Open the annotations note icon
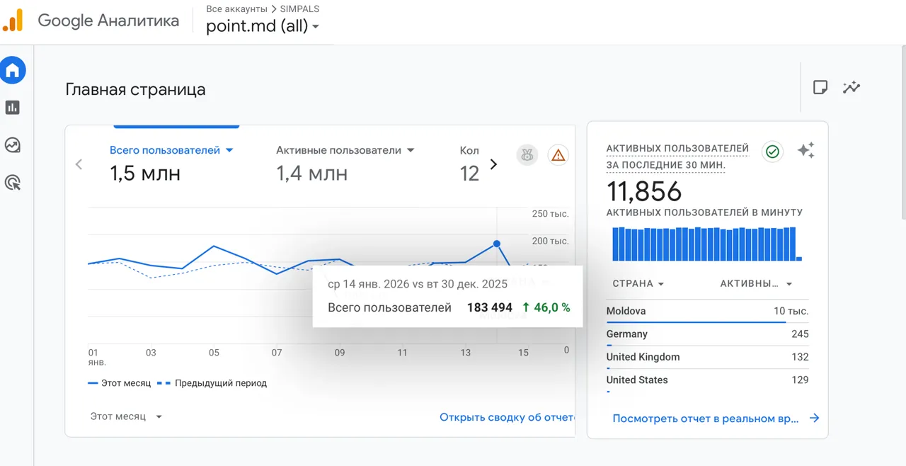This screenshot has width=906, height=466. point(820,87)
